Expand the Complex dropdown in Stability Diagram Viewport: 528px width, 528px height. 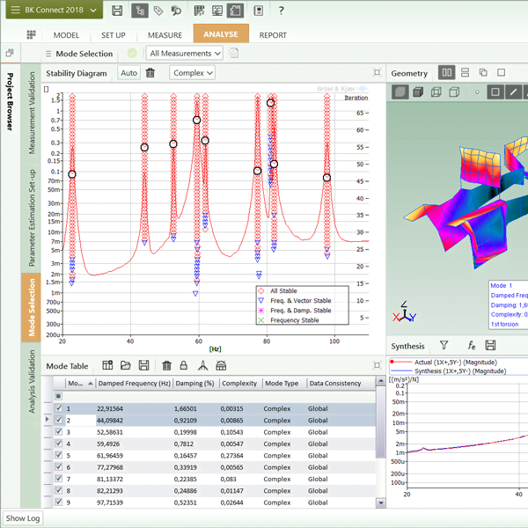(x=192, y=73)
